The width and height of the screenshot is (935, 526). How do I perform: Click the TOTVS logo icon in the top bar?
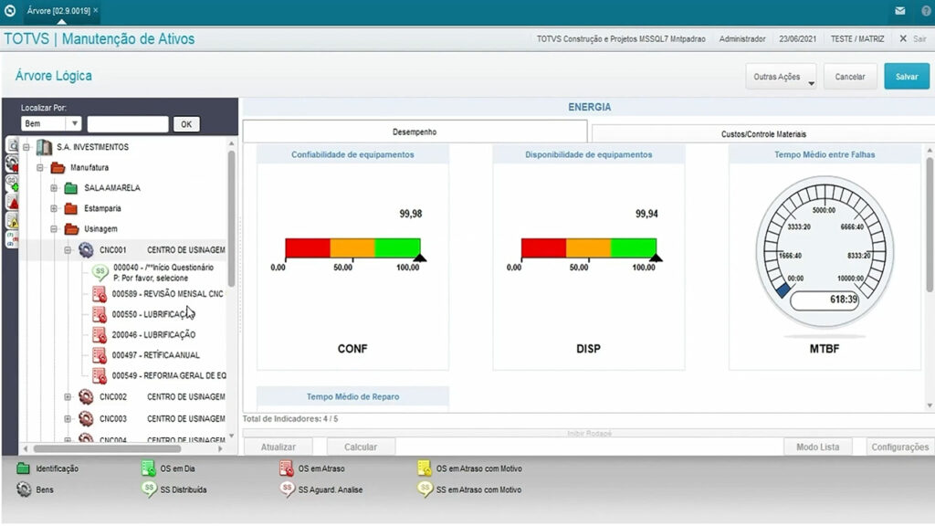pos(9,10)
